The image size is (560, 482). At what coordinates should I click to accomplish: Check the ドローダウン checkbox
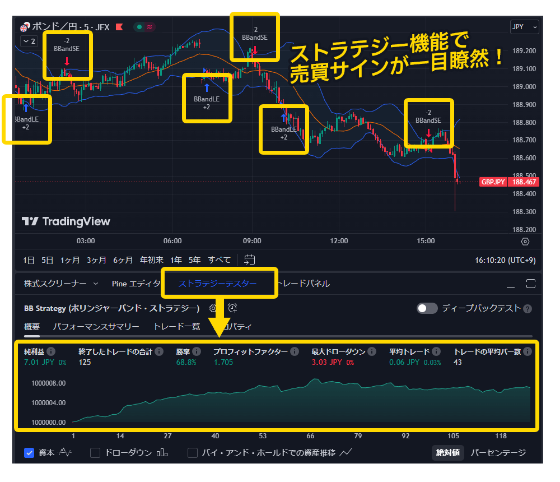pyautogui.click(x=95, y=453)
